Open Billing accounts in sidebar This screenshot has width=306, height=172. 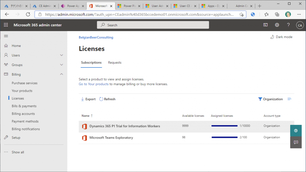[23, 114]
